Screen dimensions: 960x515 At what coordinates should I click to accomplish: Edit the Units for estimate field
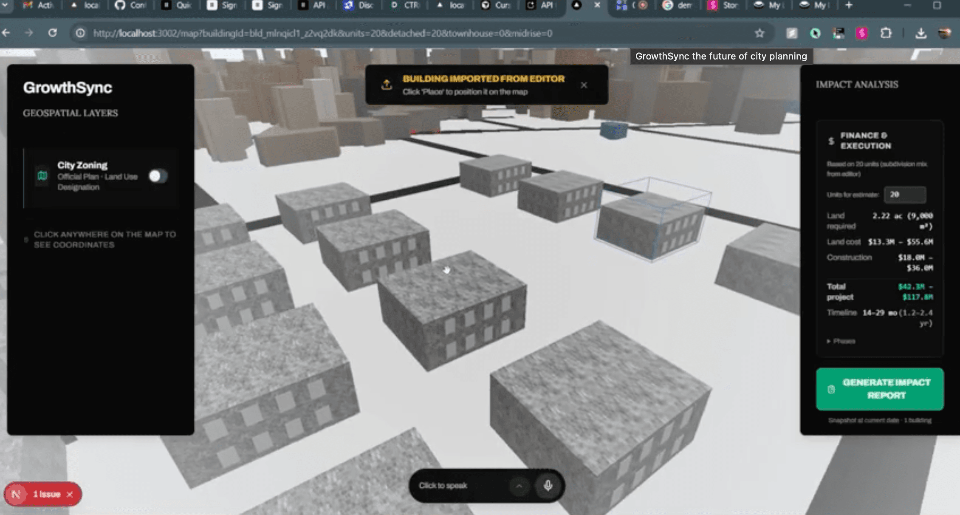tap(905, 195)
